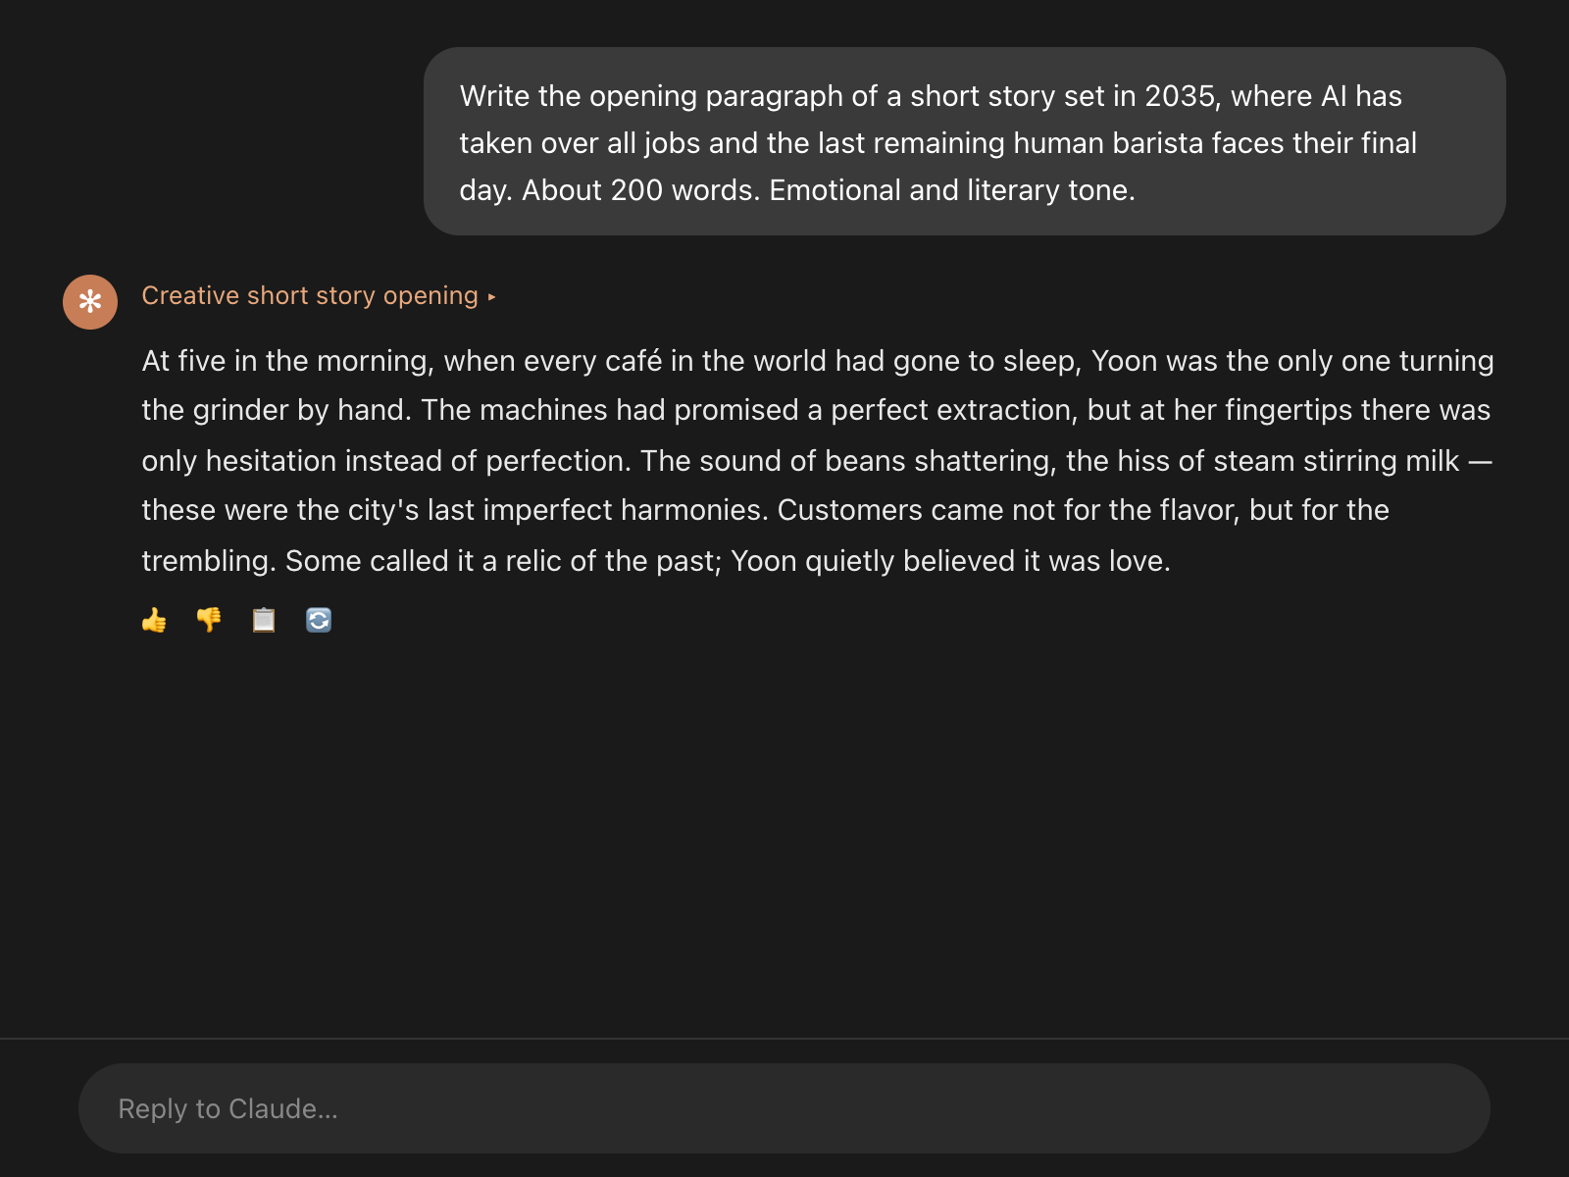Focus the "Reply to Claude..." input field
The width and height of the screenshot is (1569, 1177).
784,1108
